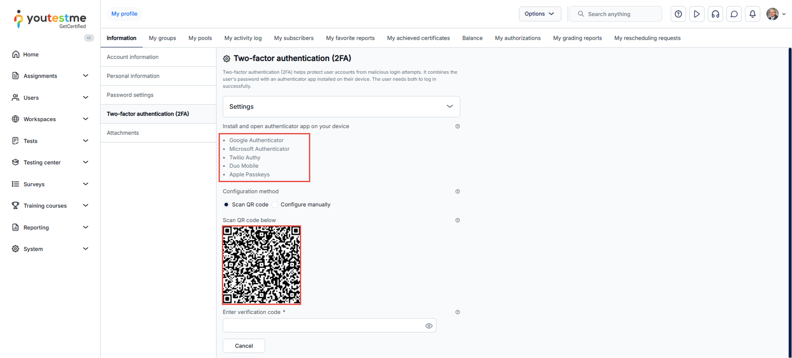Open the chat messages icon

click(x=734, y=14)
